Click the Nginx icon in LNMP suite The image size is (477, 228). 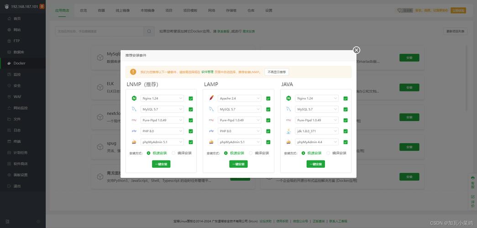134,98
